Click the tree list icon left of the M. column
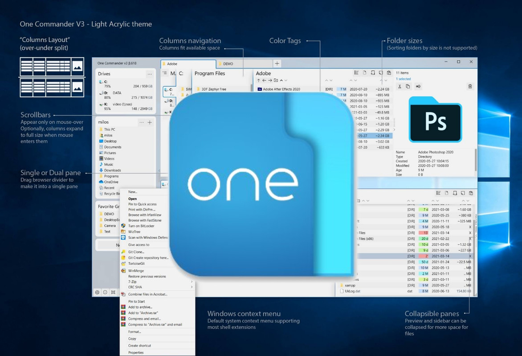 (165, 73)
